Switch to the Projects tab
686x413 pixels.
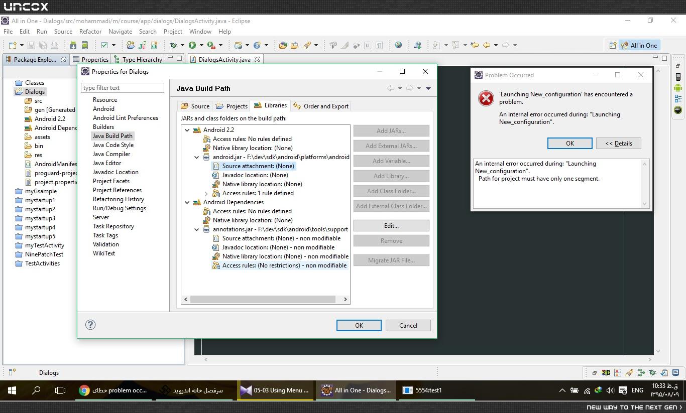coord(232,106)
